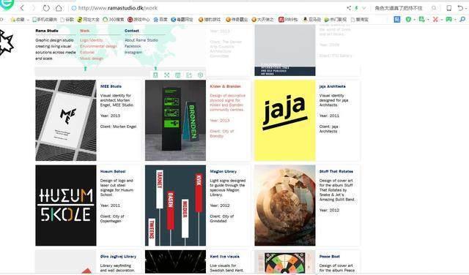
Task: Click the ramastudio.dk address bar
Action: [x=207, y=8]
